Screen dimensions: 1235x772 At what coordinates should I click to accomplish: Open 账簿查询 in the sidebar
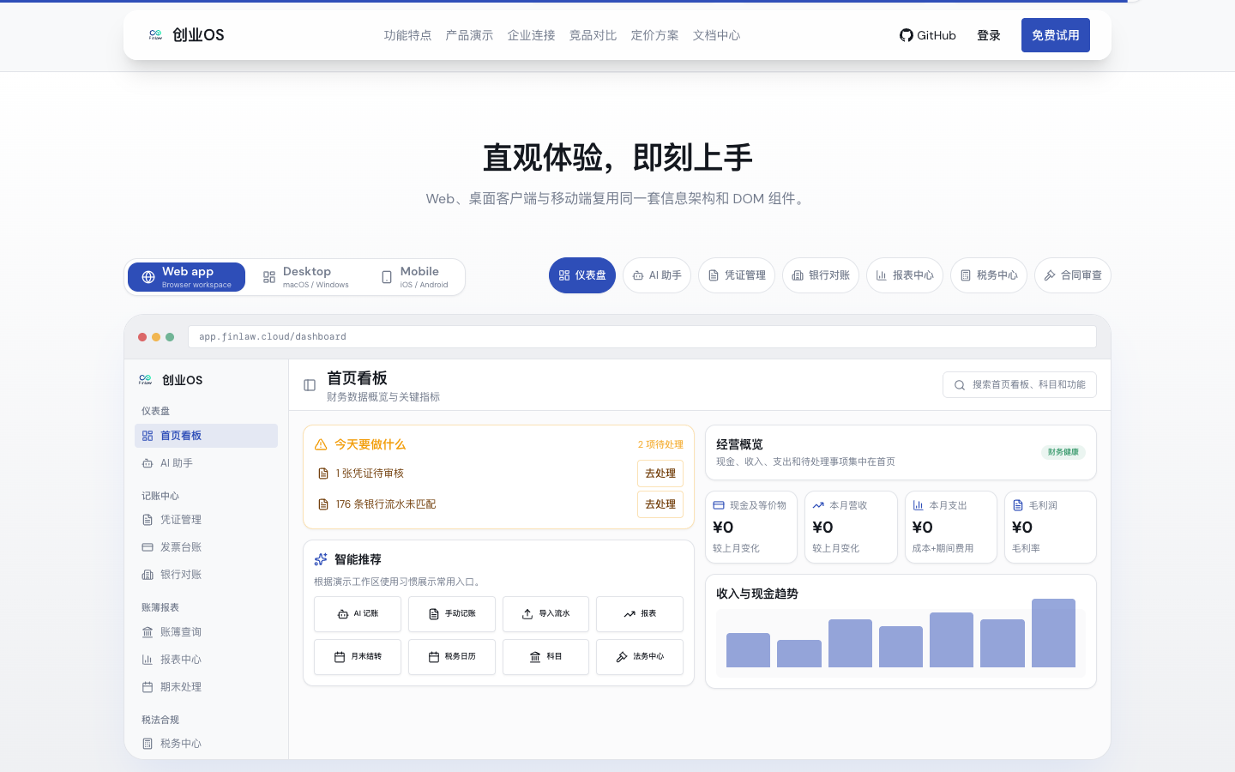coord(206,632)
